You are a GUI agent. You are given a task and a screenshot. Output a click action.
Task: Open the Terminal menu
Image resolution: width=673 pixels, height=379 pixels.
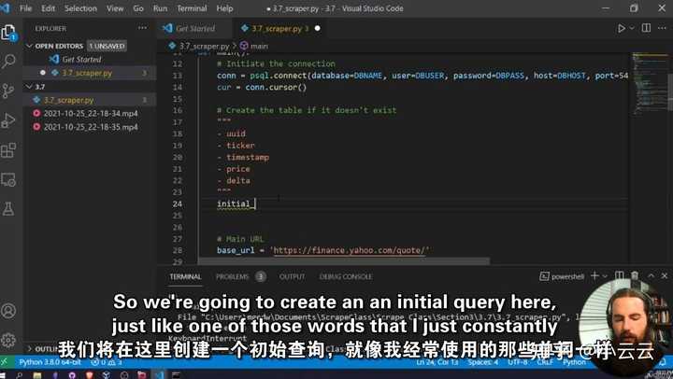192,8
